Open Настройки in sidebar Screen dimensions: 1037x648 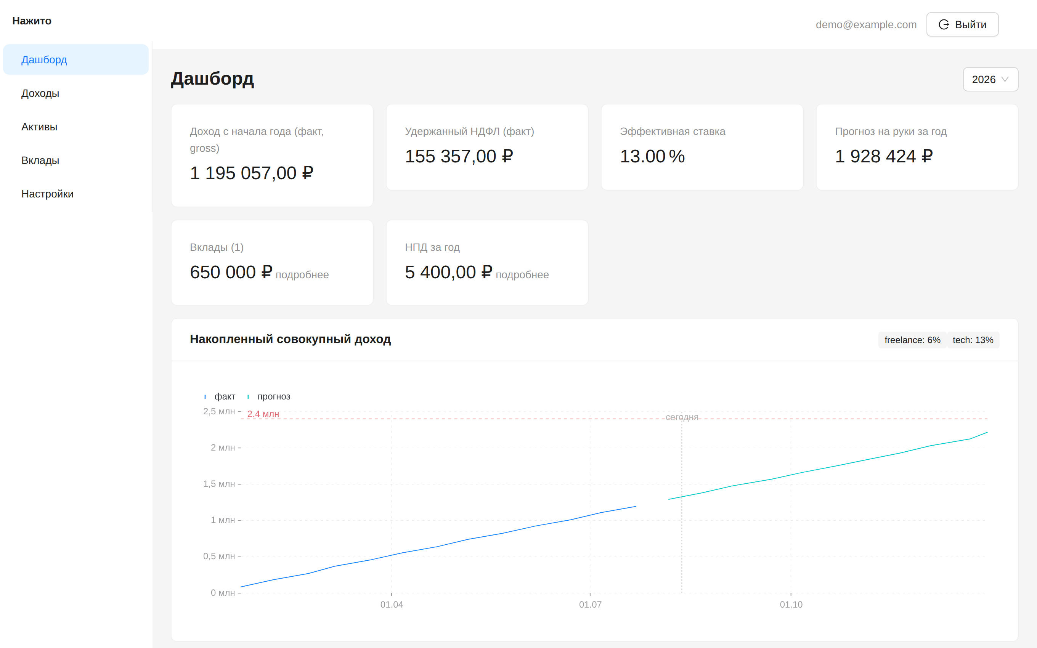pos(76,194)
